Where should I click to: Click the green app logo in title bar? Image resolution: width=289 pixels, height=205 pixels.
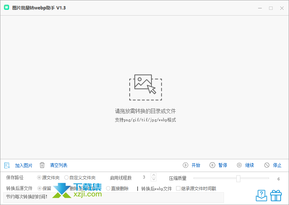[7, 7]
